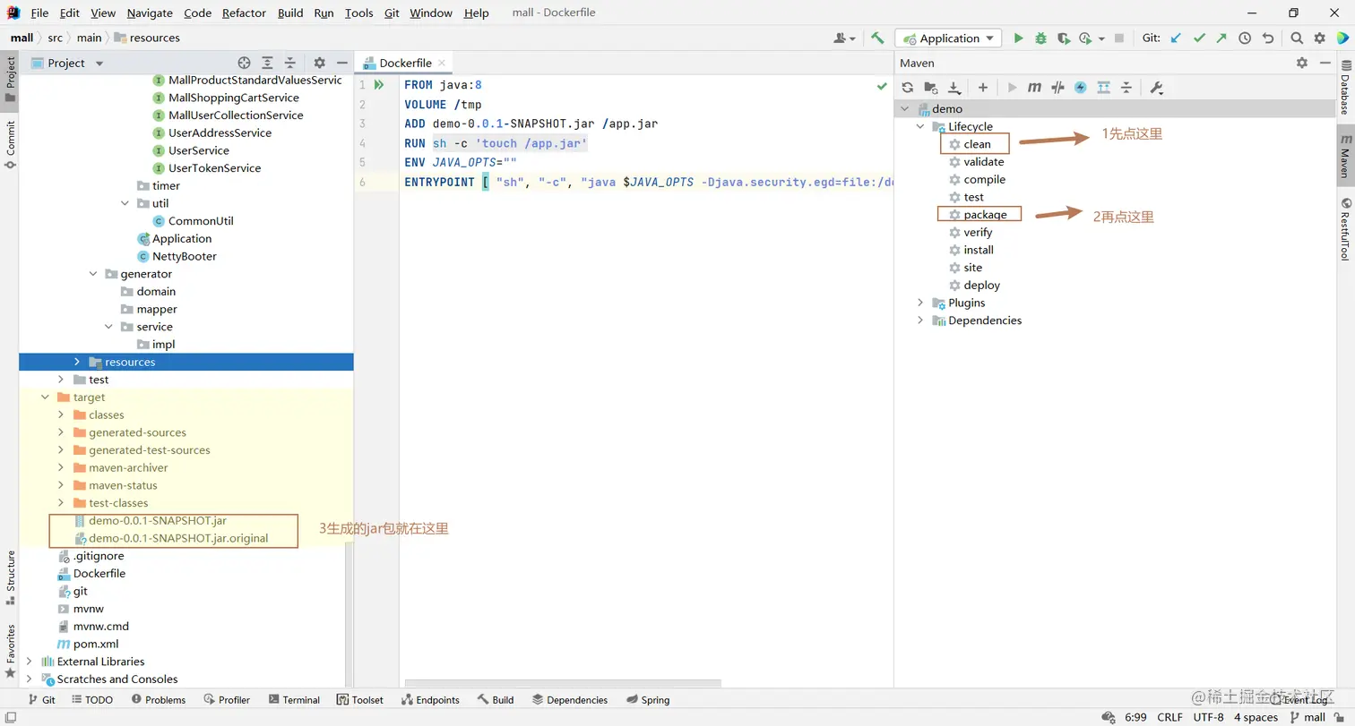1355x726 pixels.
Task: Execute Maven goal with the m icon
Action: click(1035, 88)
